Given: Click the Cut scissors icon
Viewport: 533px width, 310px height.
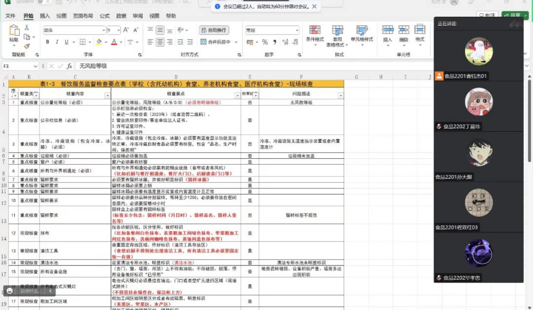Looking at the screenshot, I should [27, 28].
